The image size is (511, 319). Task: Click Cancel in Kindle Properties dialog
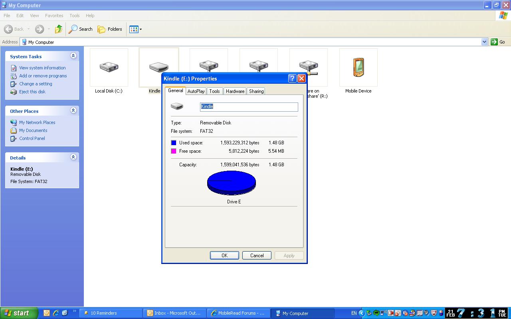click(x=257, y=256)
